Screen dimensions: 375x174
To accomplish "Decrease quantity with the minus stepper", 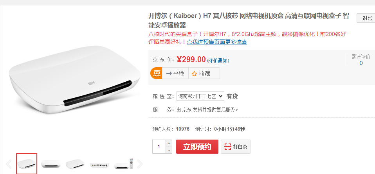I will click(169, 150).
